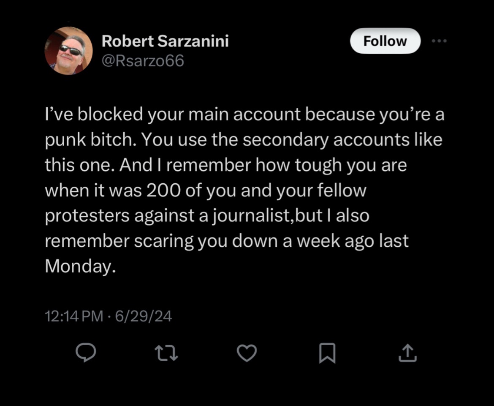Viewport: 494px width, 406px height.
Task: Click the phrase "protesters against a journalist"
Action: pyautogui.click(x=167, y=216)
